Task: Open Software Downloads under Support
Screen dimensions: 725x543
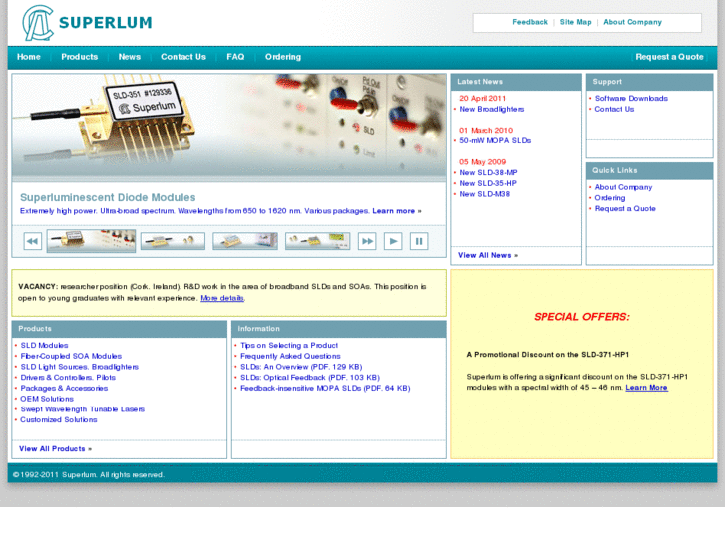Action: [x=631, y=99]
